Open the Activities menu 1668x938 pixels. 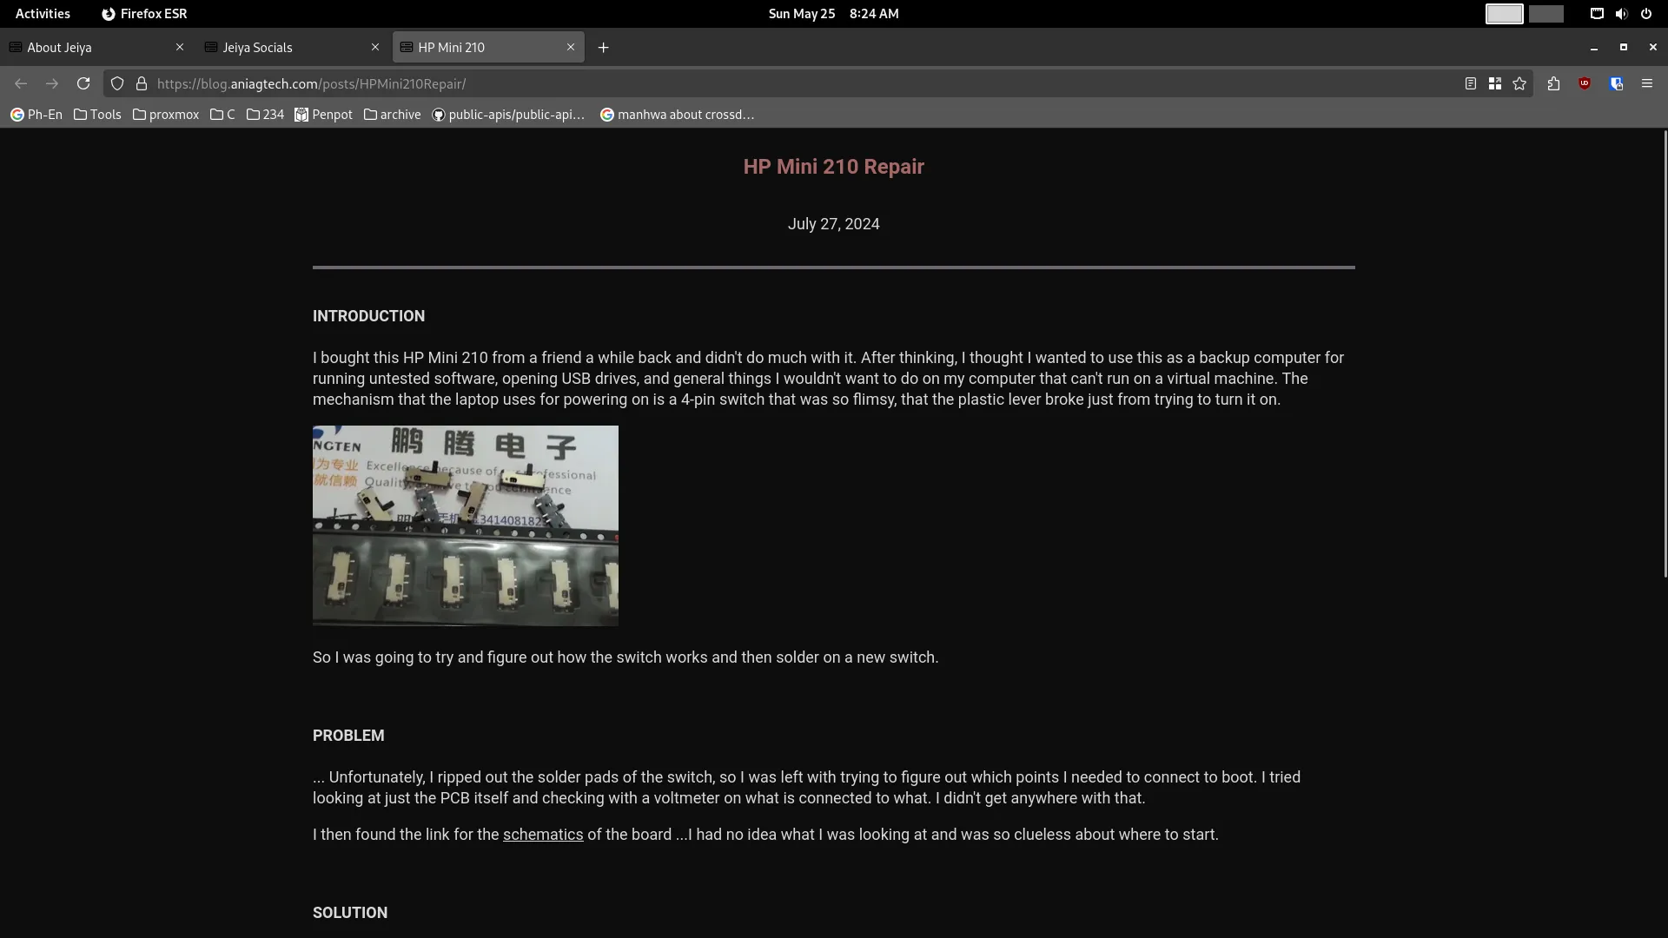click(x=43, y=14)
